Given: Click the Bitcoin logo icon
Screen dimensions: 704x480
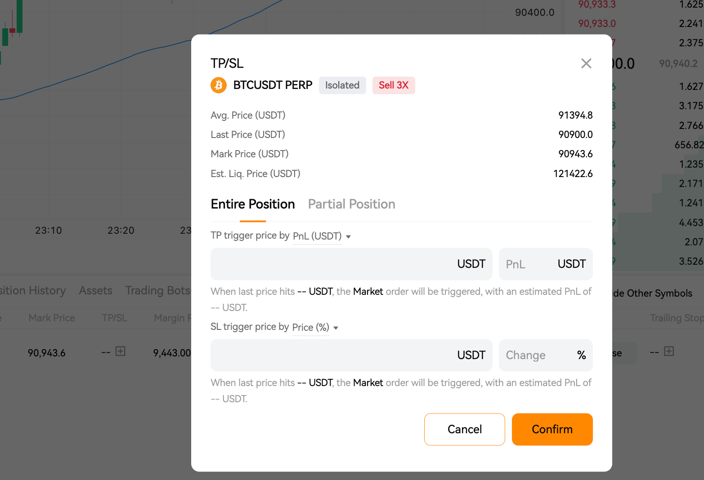Looking at the screenshot, I should (219, 85).
